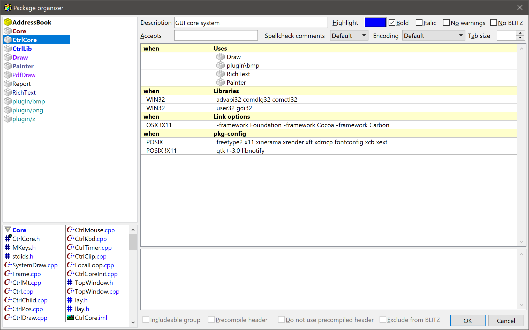Check the No warnings option
The height and width of the screenshot is (330, 529).
[x=446, y=23]
